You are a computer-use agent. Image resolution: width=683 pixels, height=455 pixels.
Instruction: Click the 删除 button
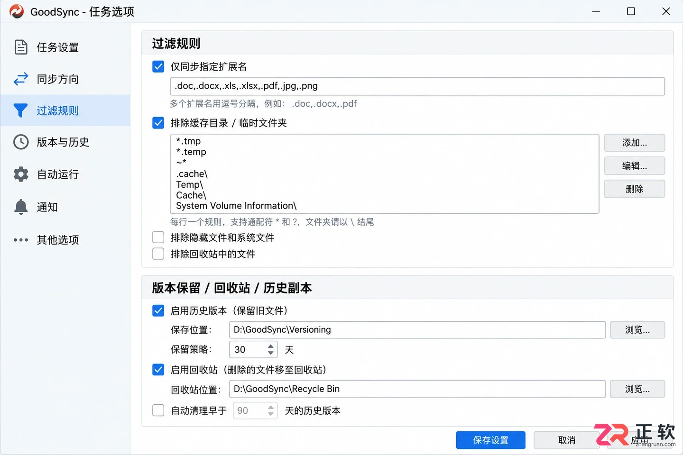pos(635,189)
